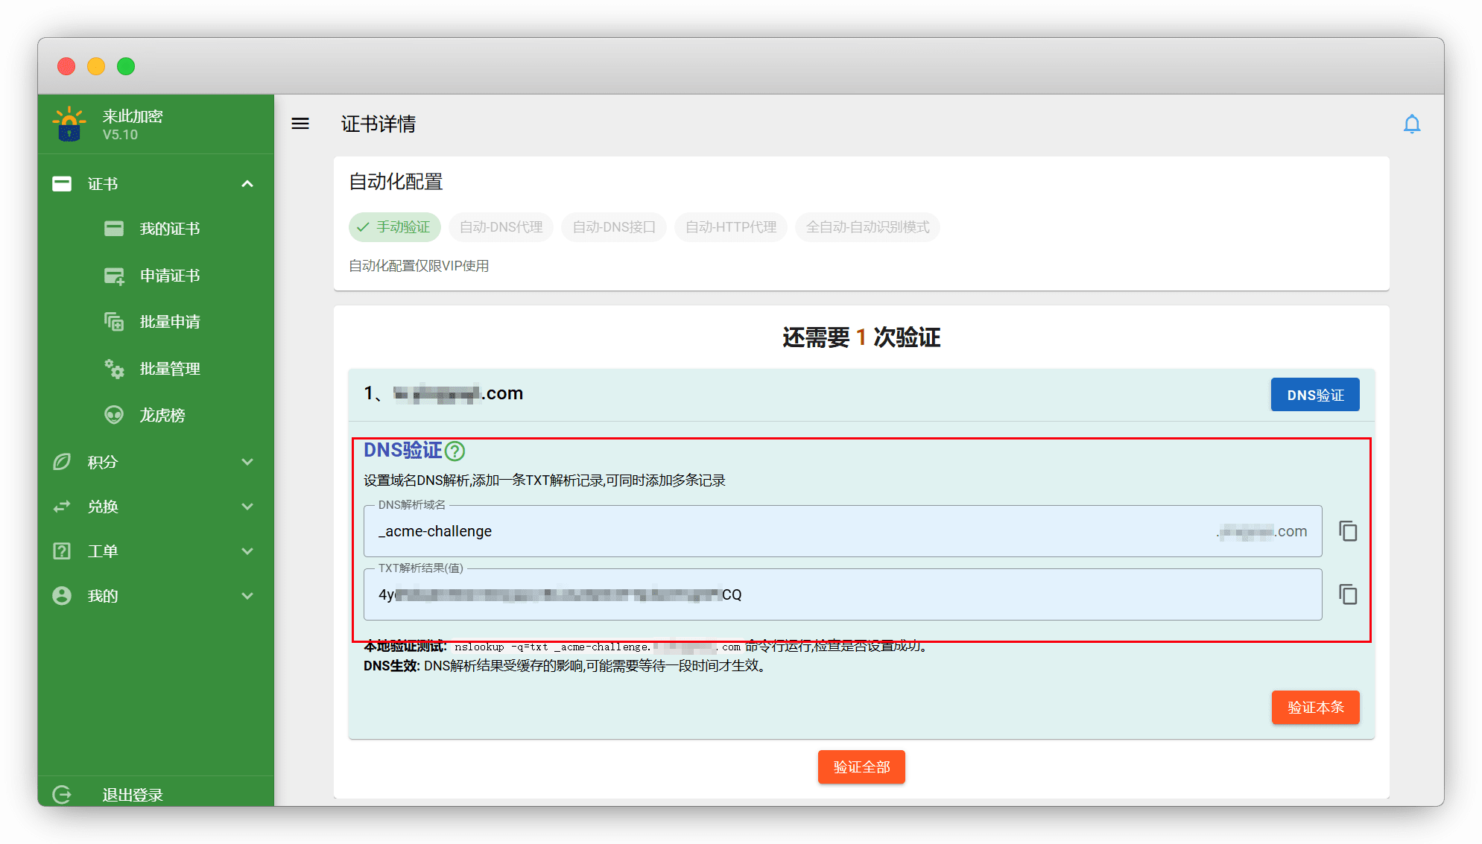Open 申请证书 menu item
The width and height of the screenshot is (1482, 844).
click(169, 276)
